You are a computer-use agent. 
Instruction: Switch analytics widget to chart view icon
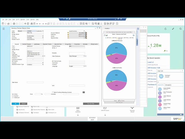click(x=107, y=35)
